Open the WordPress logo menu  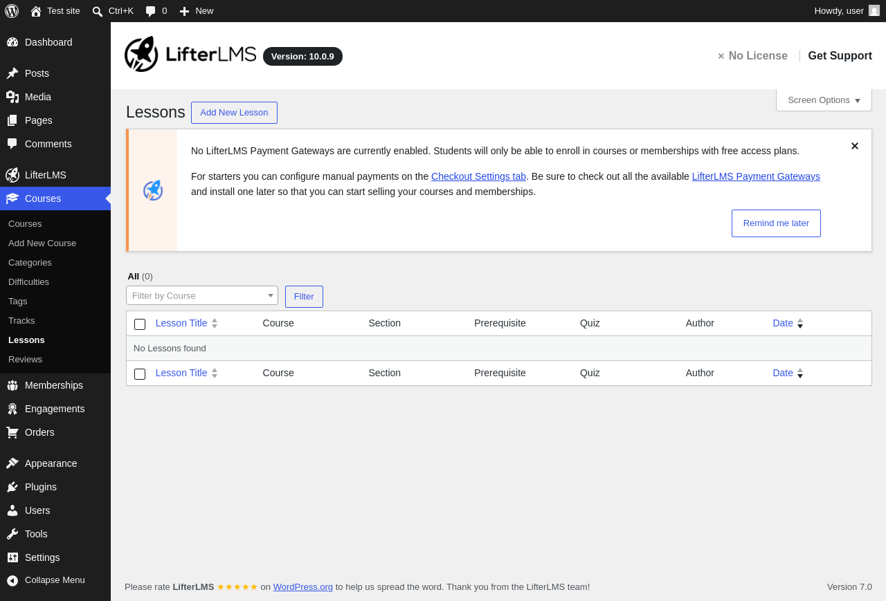coord(12,10)
